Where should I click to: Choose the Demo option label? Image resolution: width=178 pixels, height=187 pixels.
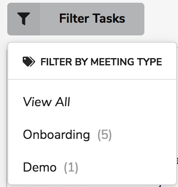pos(40,167)
